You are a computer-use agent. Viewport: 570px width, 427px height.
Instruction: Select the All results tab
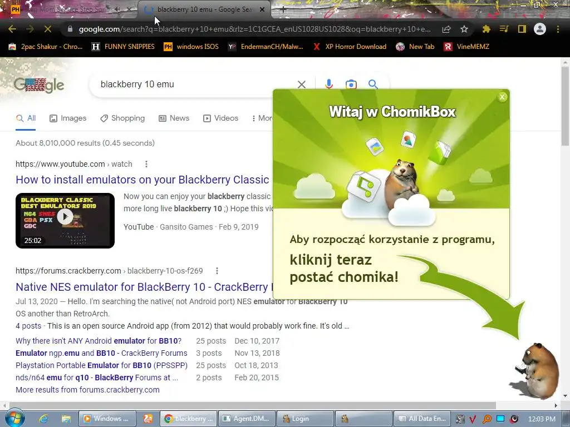click(26, 118)
